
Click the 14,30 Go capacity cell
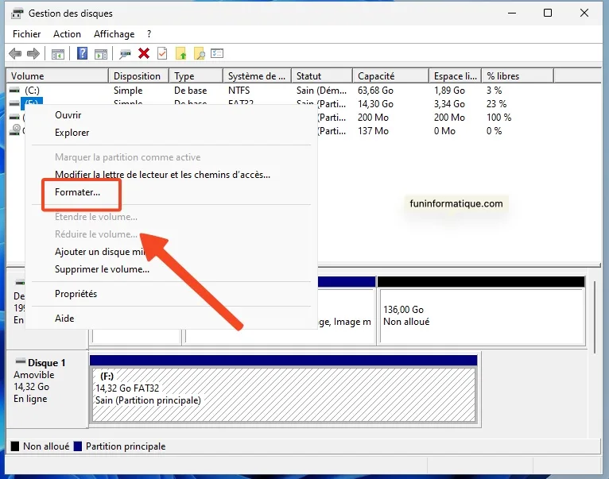click(x=375, y=104)
